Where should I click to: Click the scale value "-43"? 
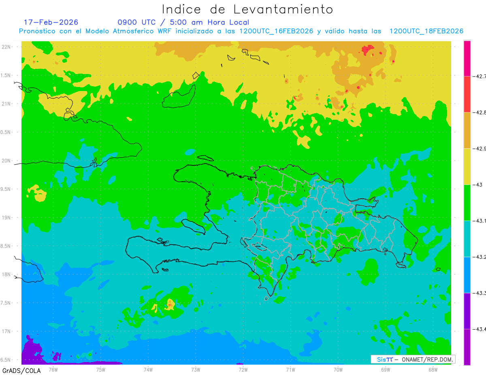(477, 184)
